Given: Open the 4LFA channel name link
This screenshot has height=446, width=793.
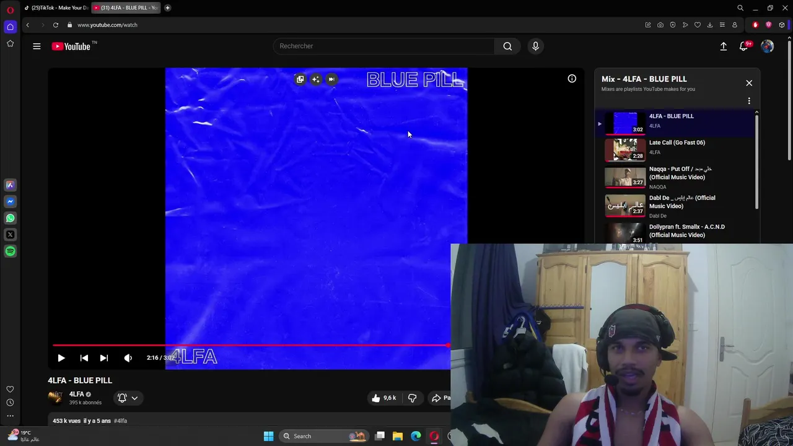Looking at the screenshot, I should point(76,394).
